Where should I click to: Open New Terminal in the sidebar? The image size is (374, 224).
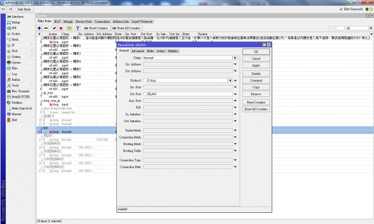20,91
